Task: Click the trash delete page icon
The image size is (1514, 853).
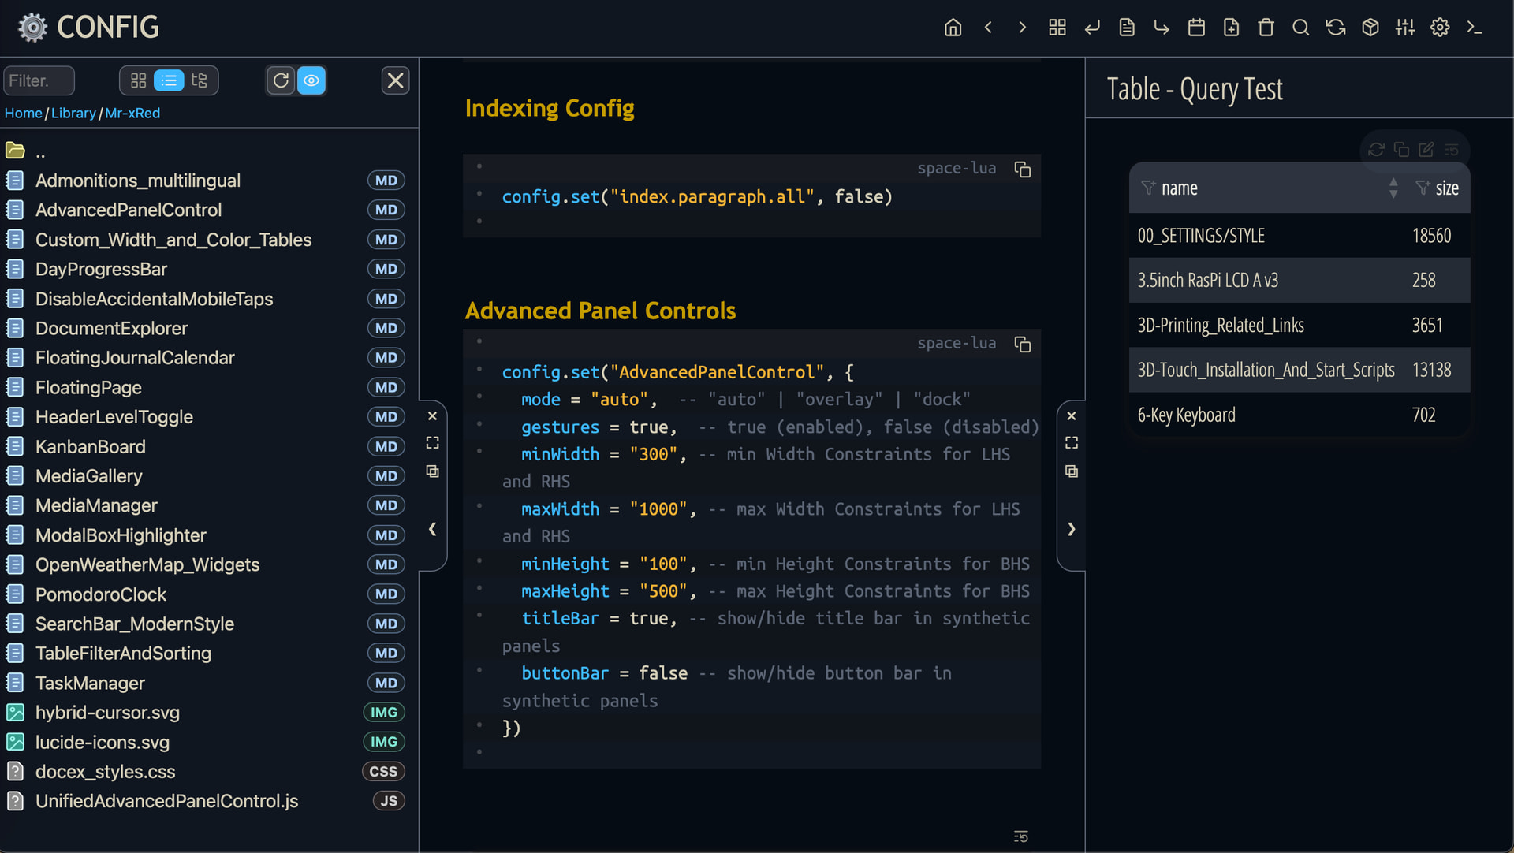Action: click(1266, 28)
